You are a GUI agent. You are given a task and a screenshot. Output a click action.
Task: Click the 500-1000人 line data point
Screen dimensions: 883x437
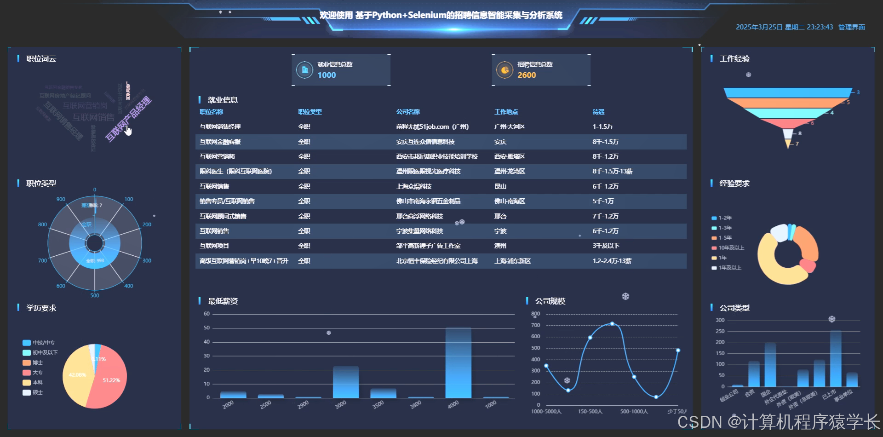pyautogui.click(x=634, y=377)
